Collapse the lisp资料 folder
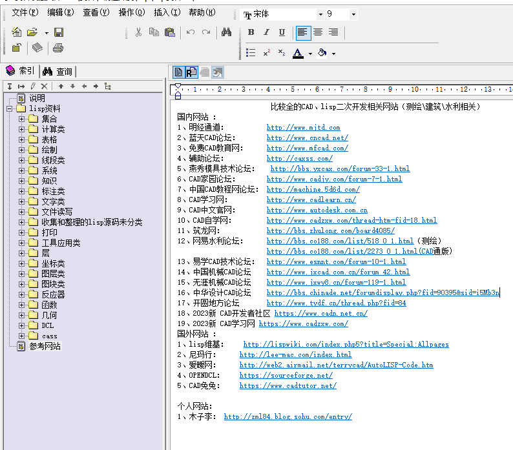The width and height of the screenshot is (513, 450). coord(10,108)
